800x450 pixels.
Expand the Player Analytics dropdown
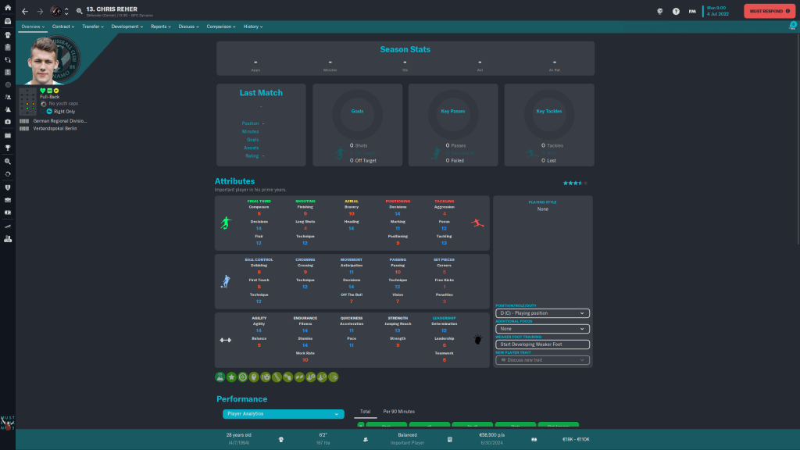coord(280,413)
